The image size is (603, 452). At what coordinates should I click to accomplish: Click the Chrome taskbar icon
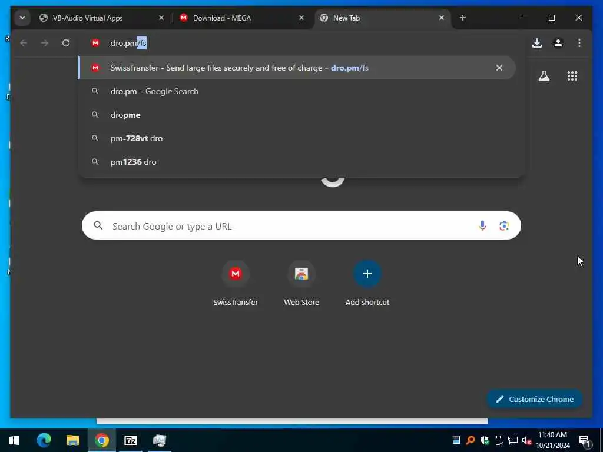[x=101, y=440]
